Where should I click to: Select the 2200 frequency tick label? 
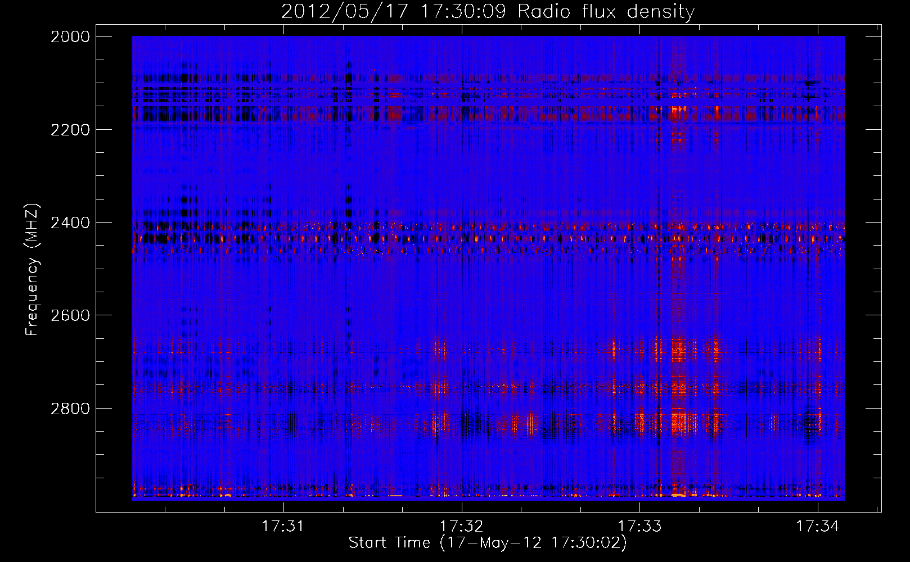pyautogui.click(x=70, y=130)
